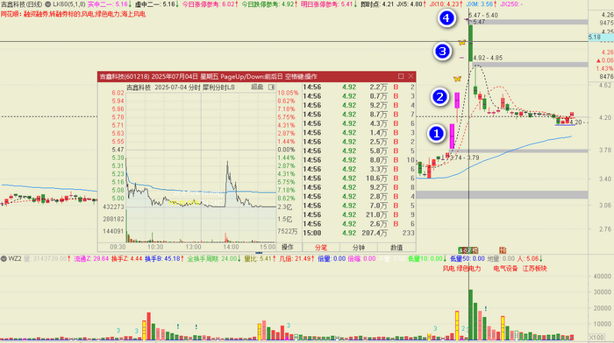Open the LK60(5,1,8) indicator settings circle
Viewport: 614px width, 343px height.
pos(47,4)
